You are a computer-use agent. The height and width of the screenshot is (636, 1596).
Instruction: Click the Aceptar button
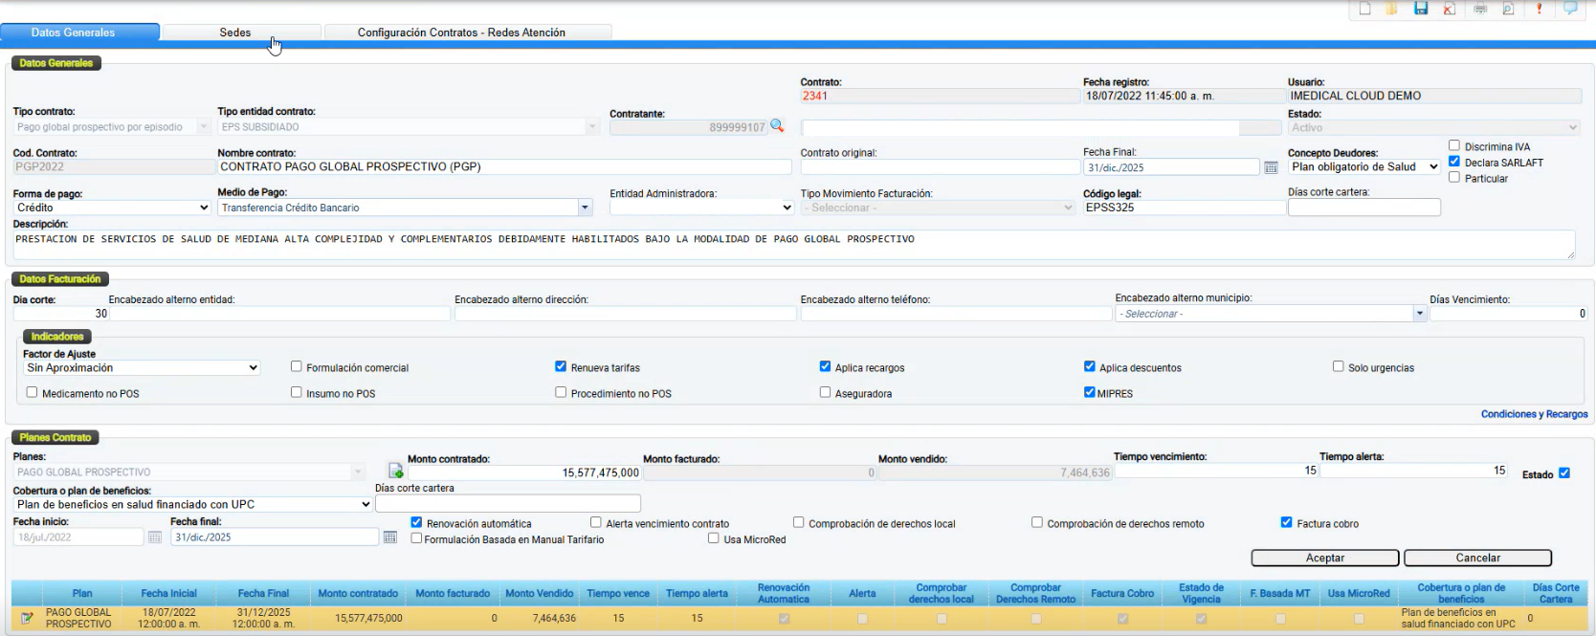coord(1325,558)
